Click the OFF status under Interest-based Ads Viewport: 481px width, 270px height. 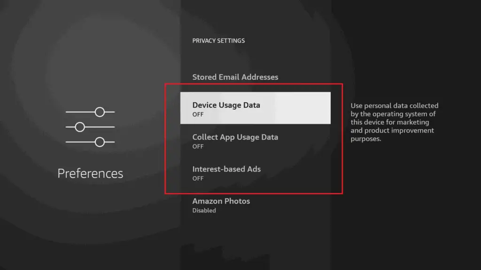(198, 179)
